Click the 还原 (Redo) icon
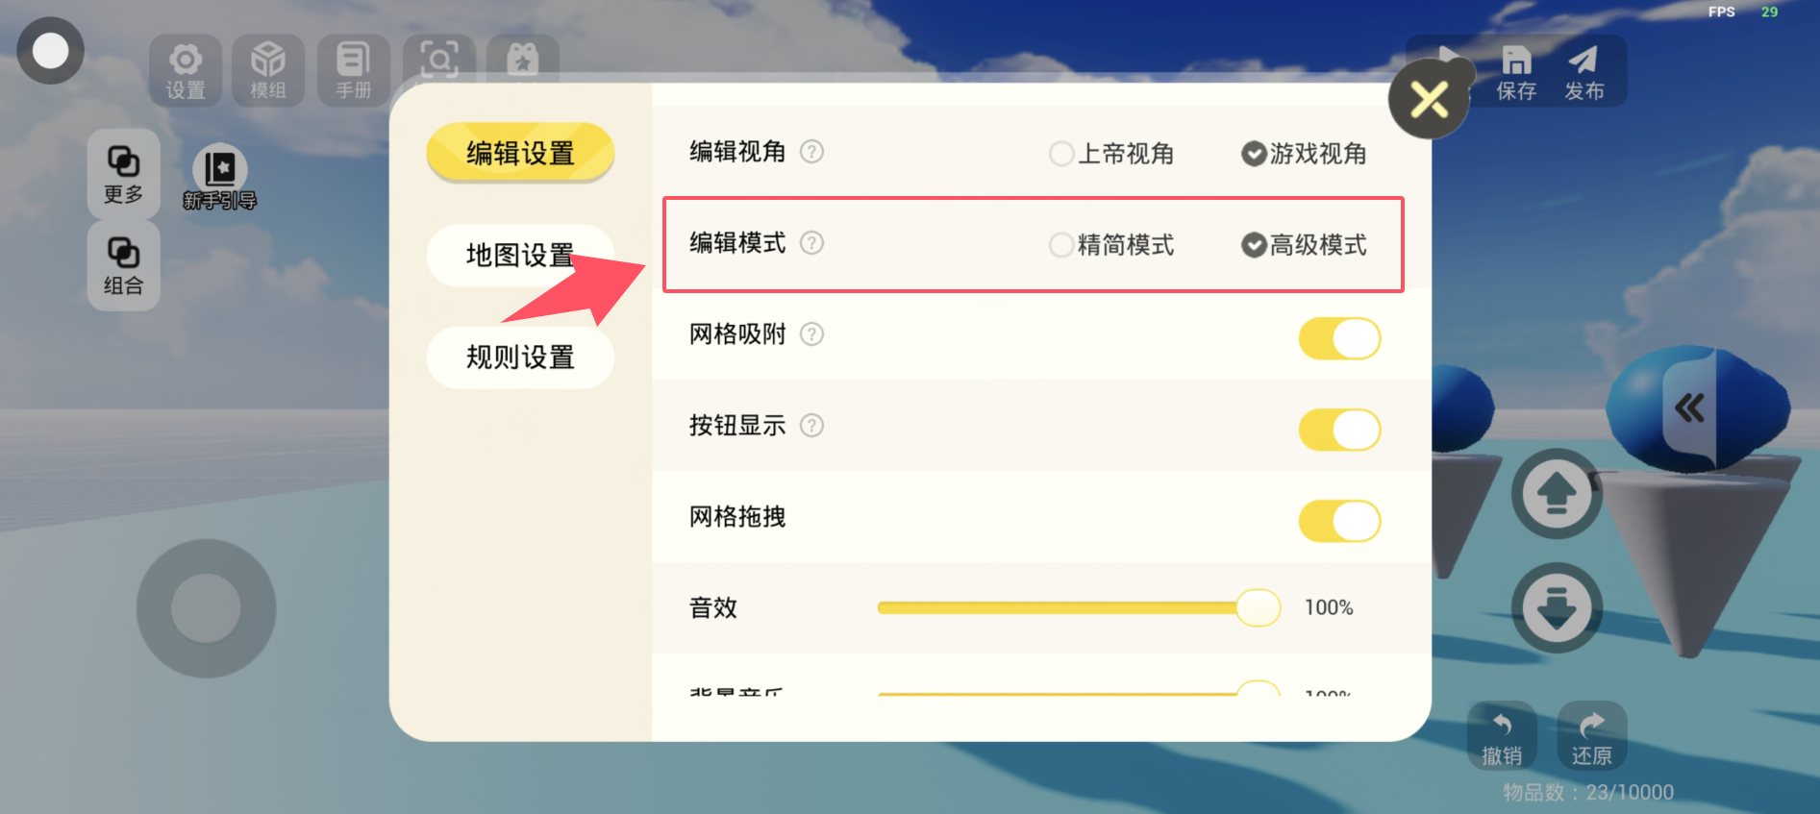Viewport: 1820px width, 814px height. [x=1591, y=737]
